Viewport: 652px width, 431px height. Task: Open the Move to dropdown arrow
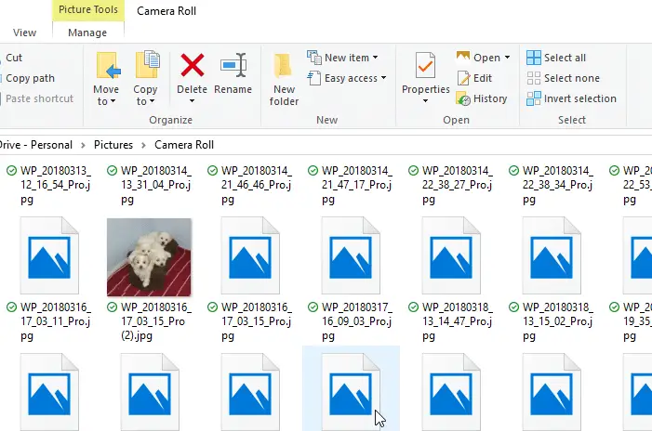pos(113,102)
